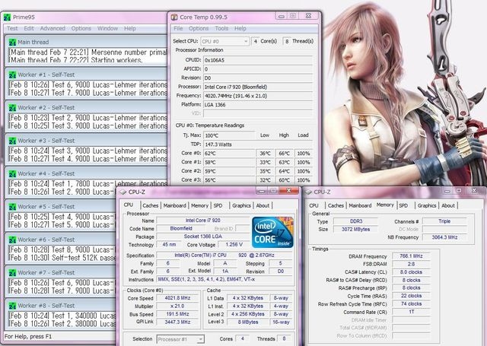
Task: Click the Worker #8 - Self-Test title bar
Action: [62, 306]
